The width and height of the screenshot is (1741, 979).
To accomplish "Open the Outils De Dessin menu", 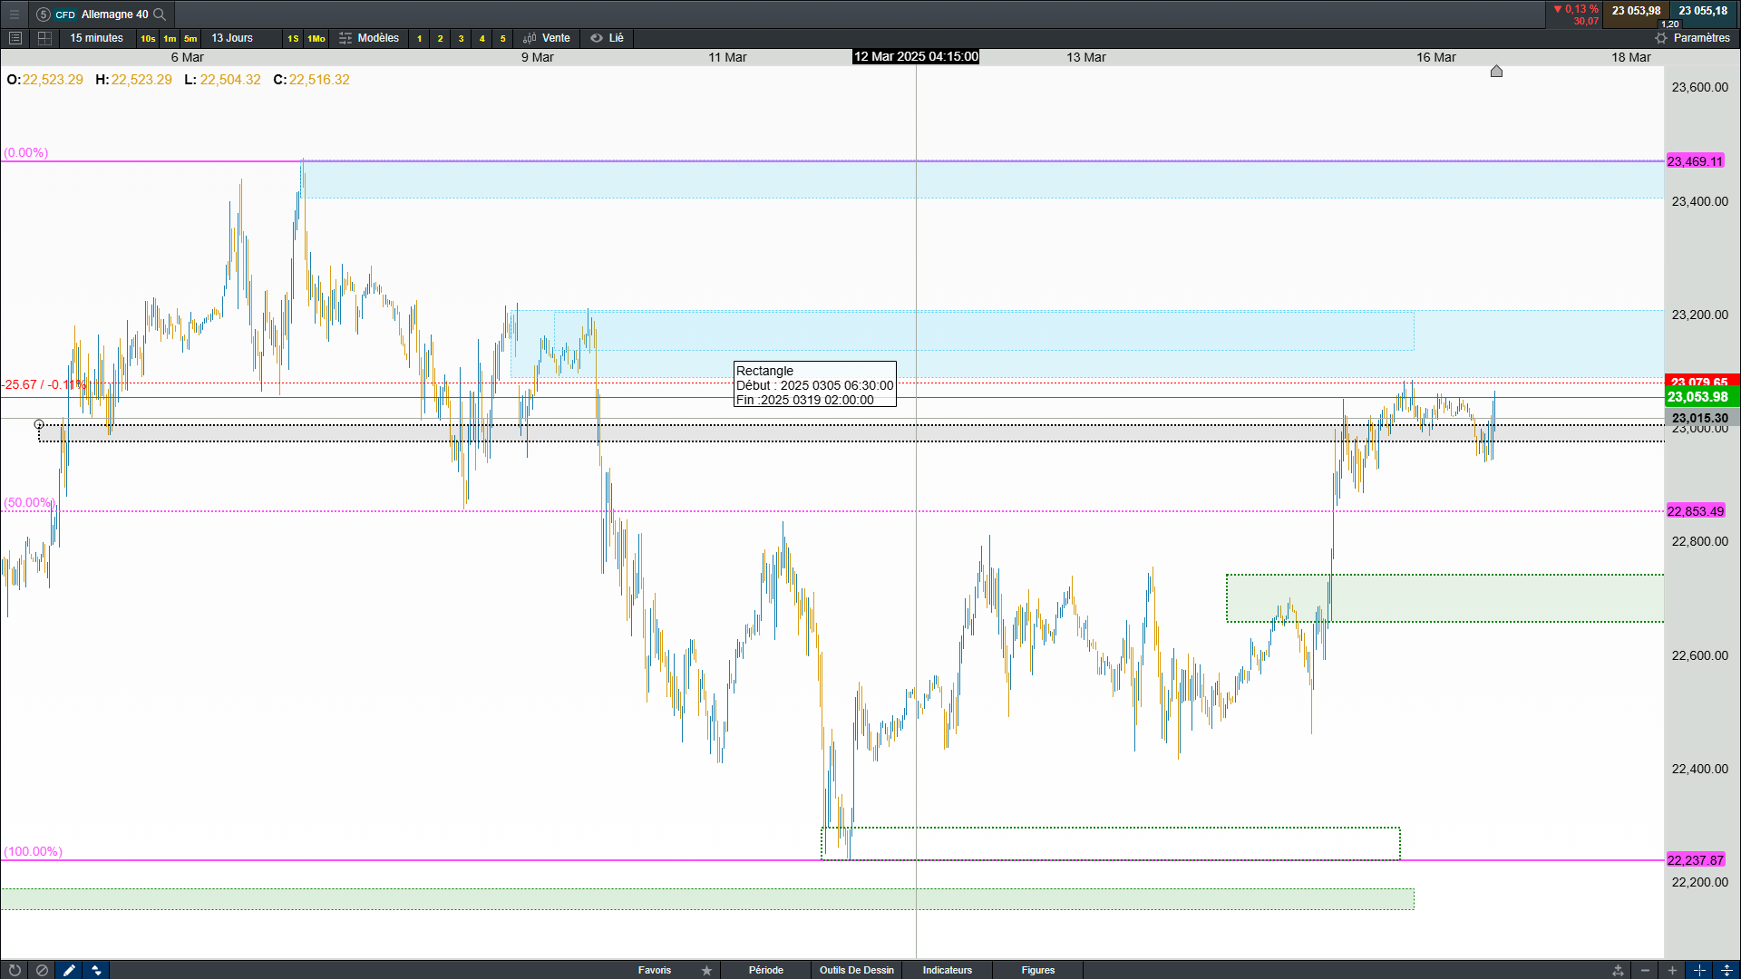I will click(x=856, y=970).
